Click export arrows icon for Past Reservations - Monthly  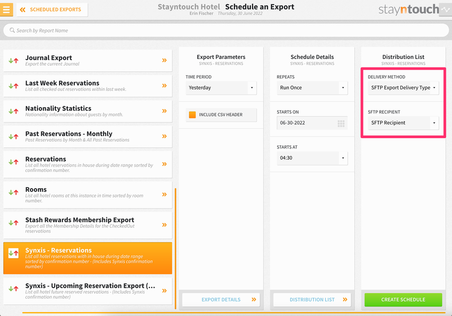(14, 137)
